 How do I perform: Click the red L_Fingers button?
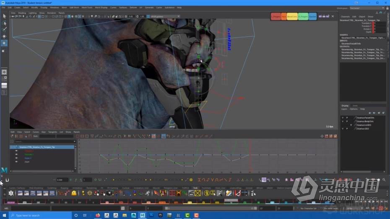(x=276, y=16)
